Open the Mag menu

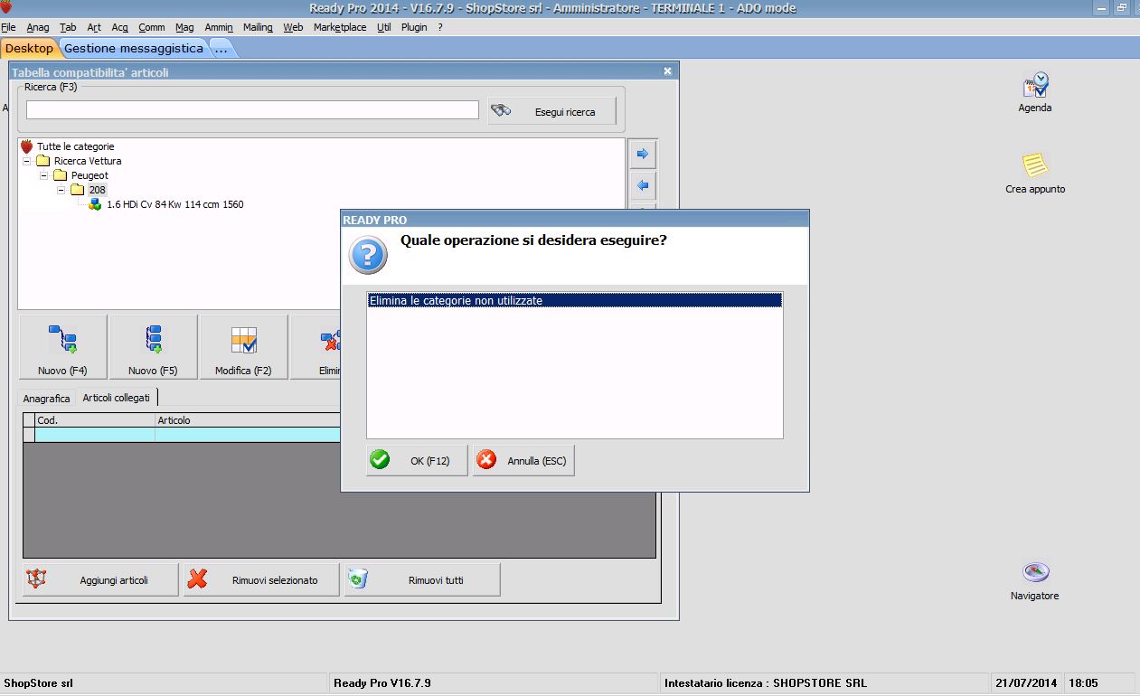coord(184,27)
